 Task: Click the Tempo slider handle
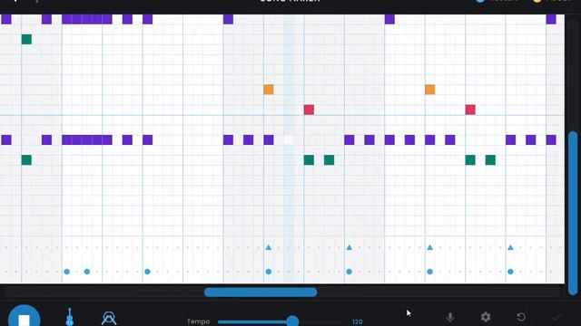[x=292, y=321]
